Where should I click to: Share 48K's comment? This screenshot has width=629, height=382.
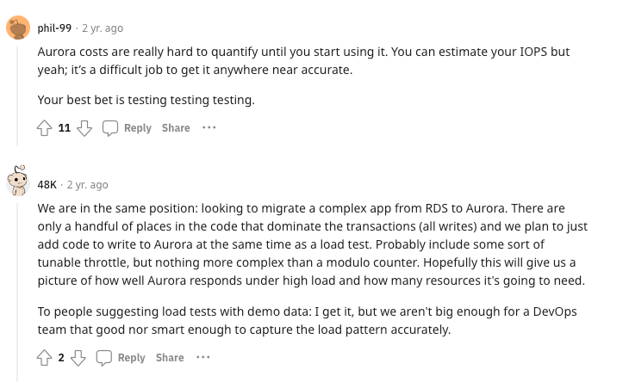coord(170,357)
